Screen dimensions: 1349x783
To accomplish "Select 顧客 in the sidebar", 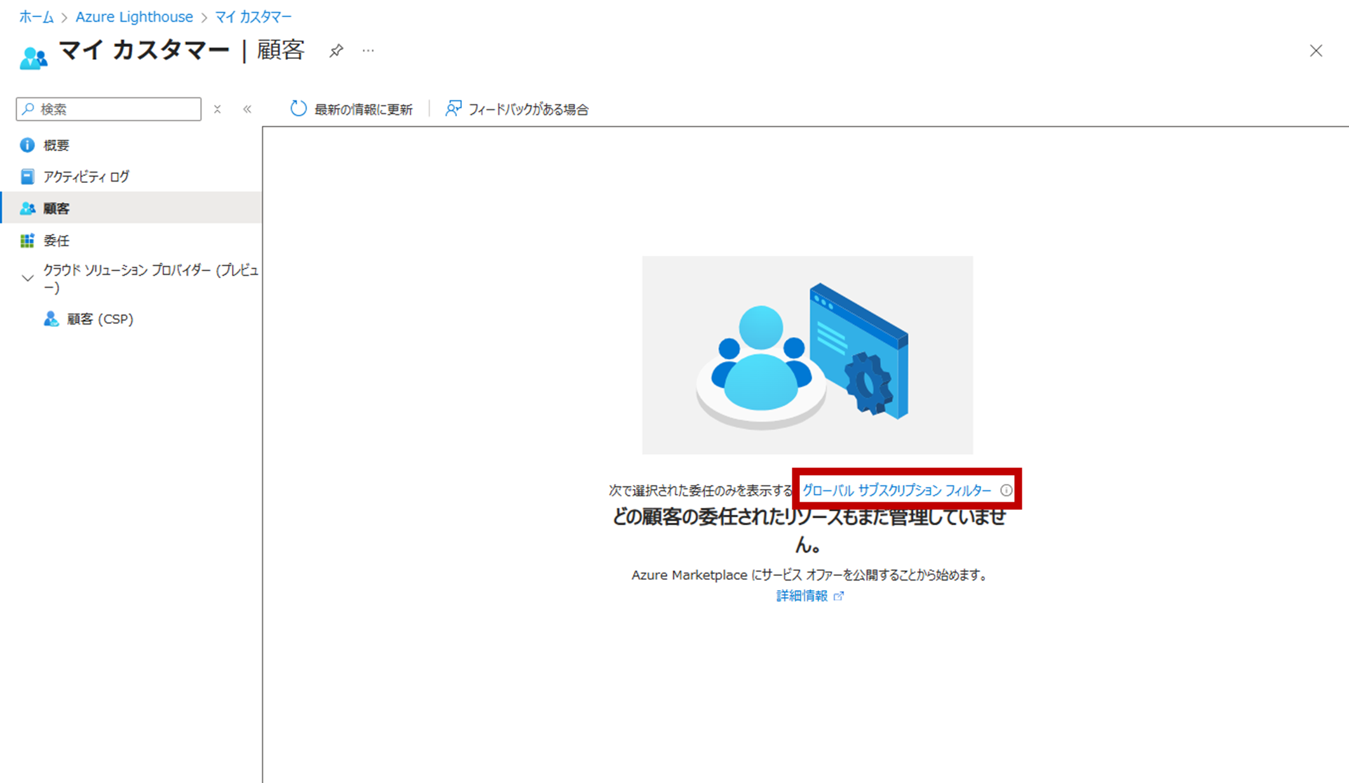I will [x=57, y=208].
